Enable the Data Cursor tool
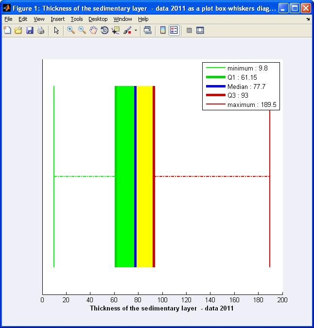Viewport: 314px width, 328px height. pos(115,30)
